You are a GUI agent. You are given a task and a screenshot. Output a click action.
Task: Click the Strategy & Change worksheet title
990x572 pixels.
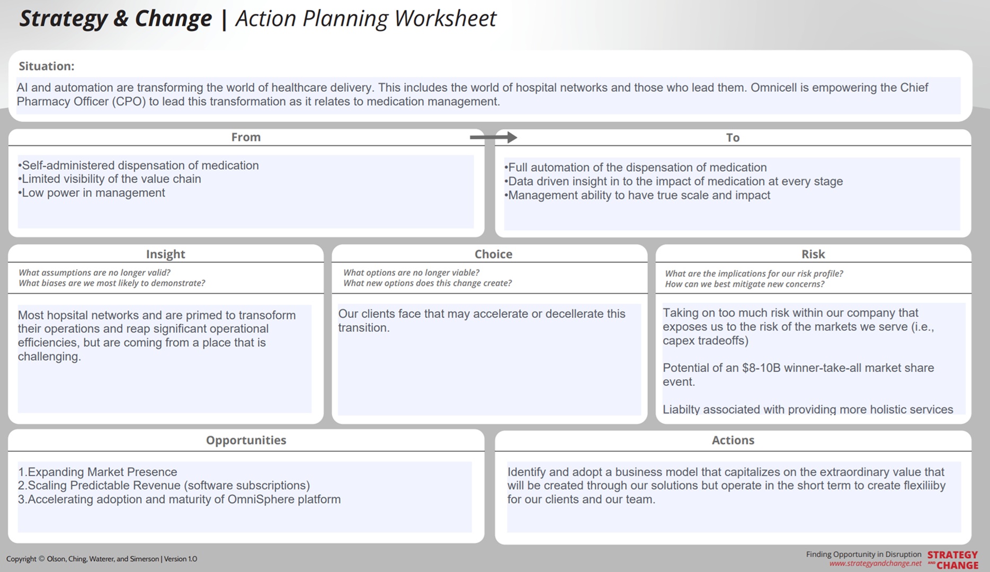(x=258, y=18)
